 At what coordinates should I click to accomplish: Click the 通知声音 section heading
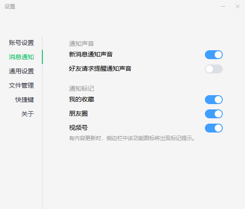coord(82,44)
